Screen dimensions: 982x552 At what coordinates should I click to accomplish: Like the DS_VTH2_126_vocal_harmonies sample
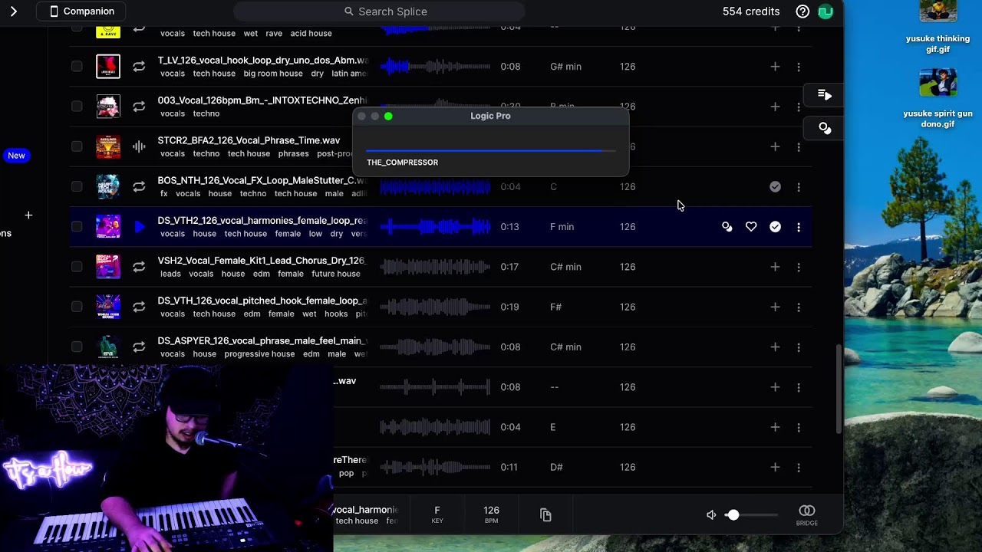[x=751, y=227]
